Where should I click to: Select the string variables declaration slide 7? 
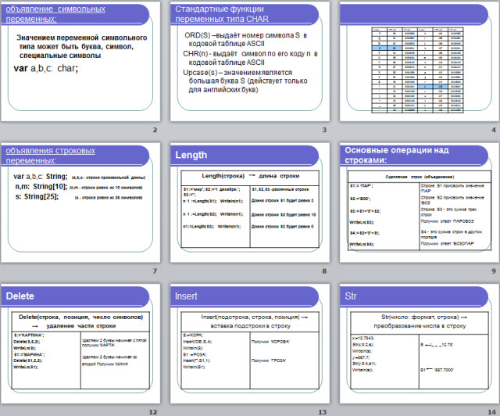(x=80, y=205)
